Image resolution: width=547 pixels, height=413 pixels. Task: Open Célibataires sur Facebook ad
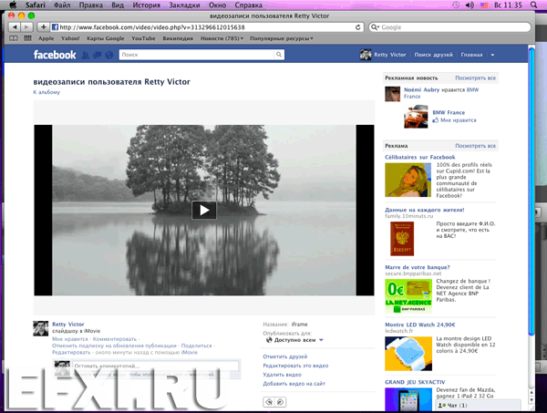coord(420,158)
